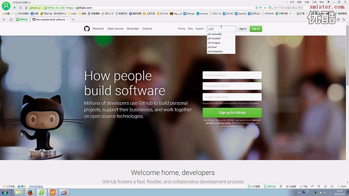
Task: Select the yii2-kindeditor search suggestion
Action: click(221, 51)
